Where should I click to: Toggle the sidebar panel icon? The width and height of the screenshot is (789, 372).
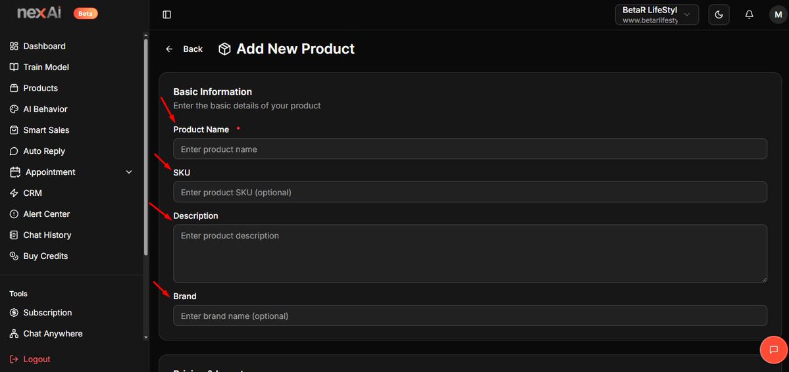pyautogui.click(x=167, y=14)
